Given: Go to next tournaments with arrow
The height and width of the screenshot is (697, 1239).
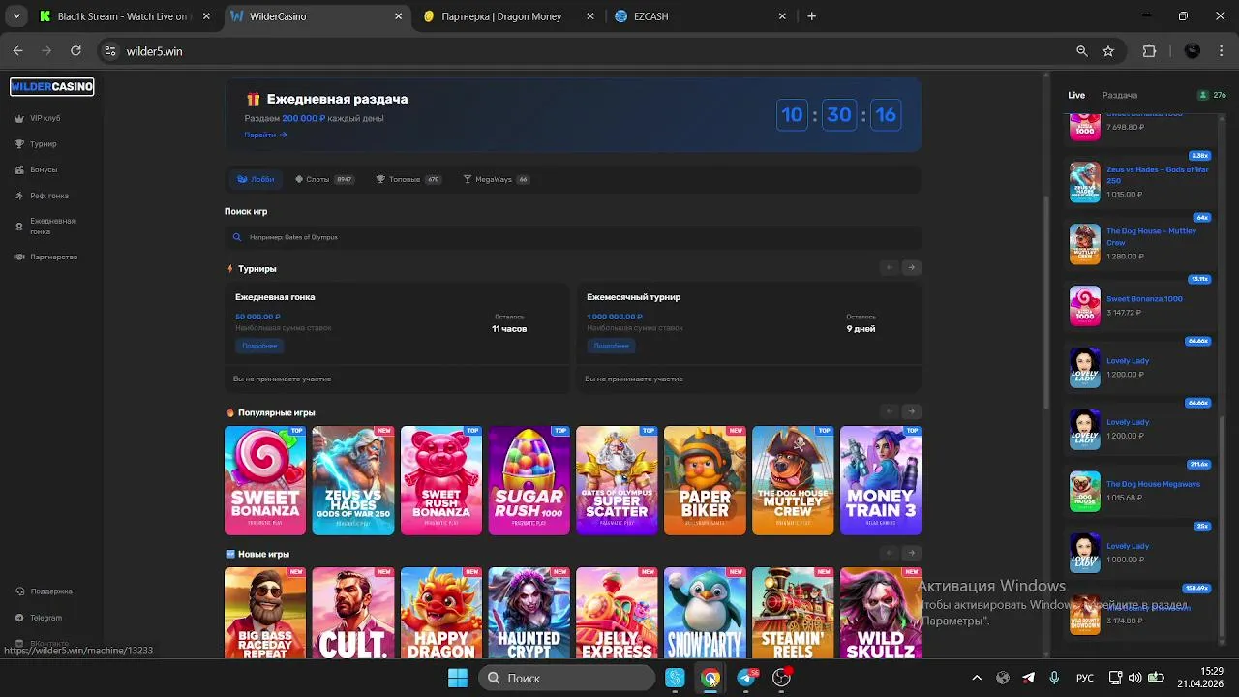Looking at the screenshot, I should [x=911, y=268].
